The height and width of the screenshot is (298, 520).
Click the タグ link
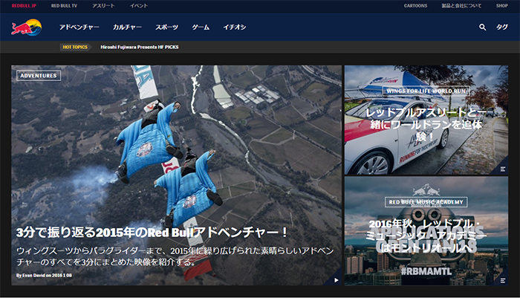(502, 27)
